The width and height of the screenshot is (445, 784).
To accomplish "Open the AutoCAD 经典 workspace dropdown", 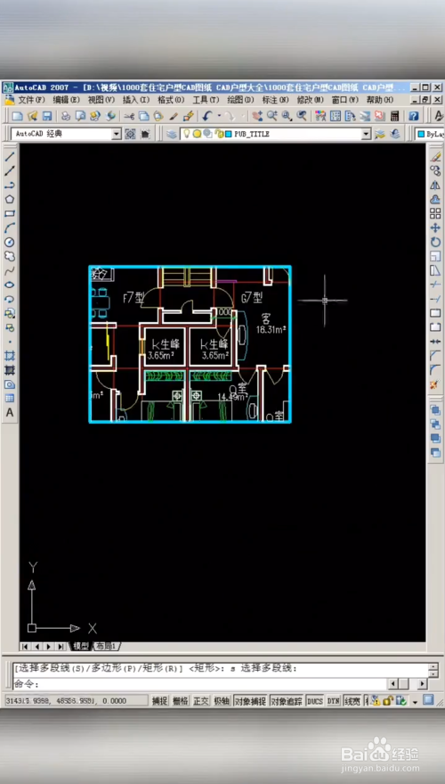I will (x=117, y=134).
